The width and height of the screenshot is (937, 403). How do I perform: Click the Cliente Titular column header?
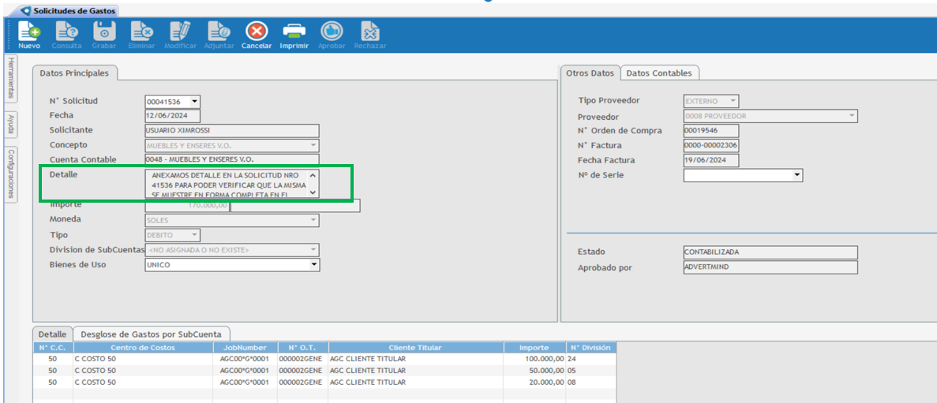tap(416, 348)
